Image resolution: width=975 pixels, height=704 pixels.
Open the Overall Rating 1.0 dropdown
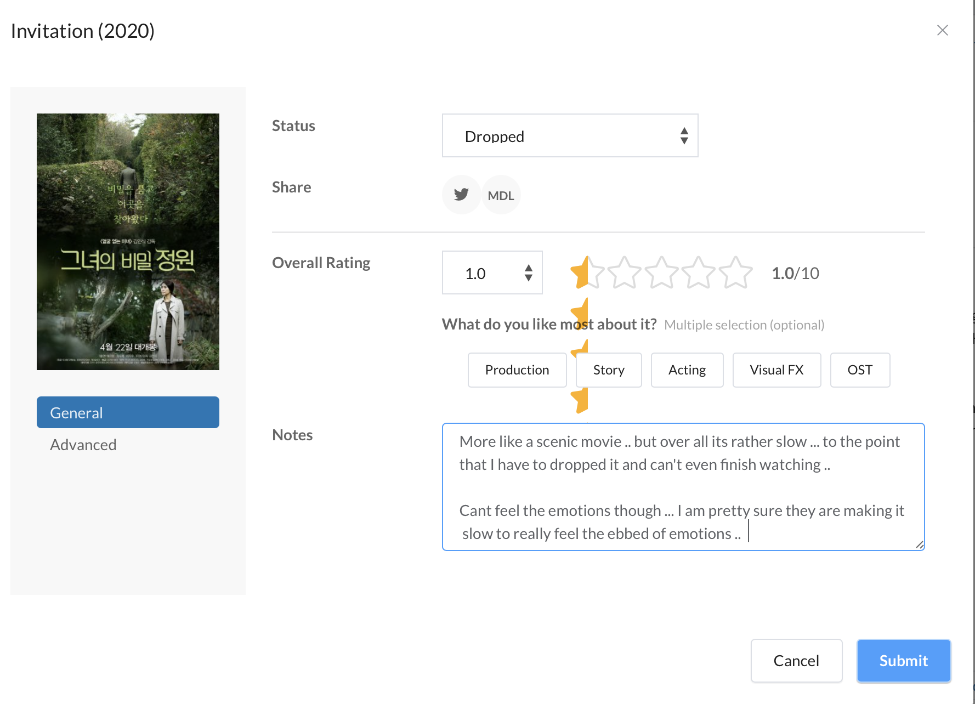tap(492, 272)
